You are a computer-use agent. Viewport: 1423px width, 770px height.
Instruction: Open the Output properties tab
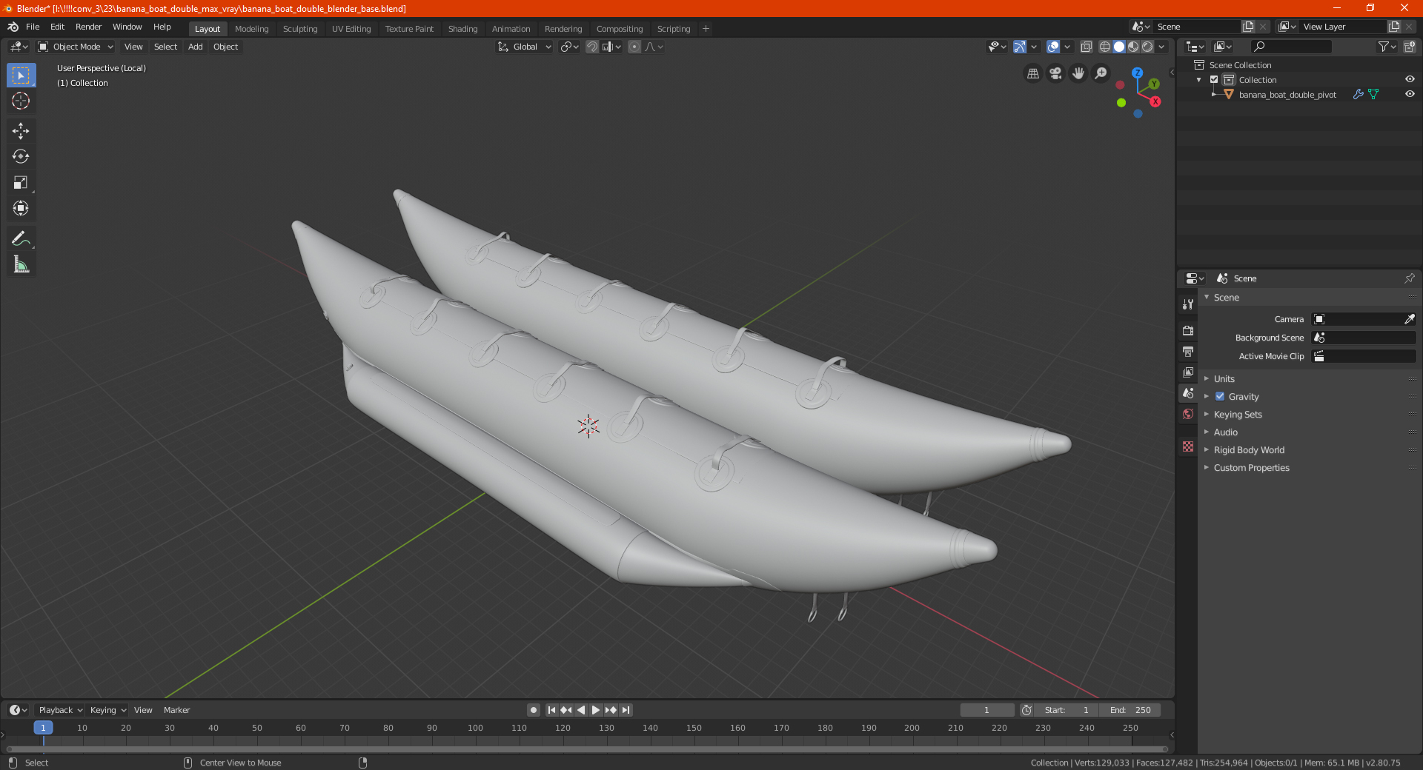coord(1188,351)
